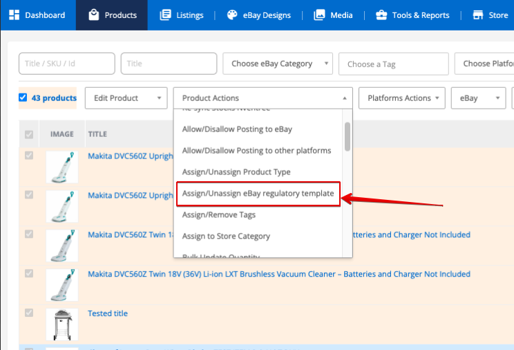
Task: Switch to the Products tab
Action: 112,15
